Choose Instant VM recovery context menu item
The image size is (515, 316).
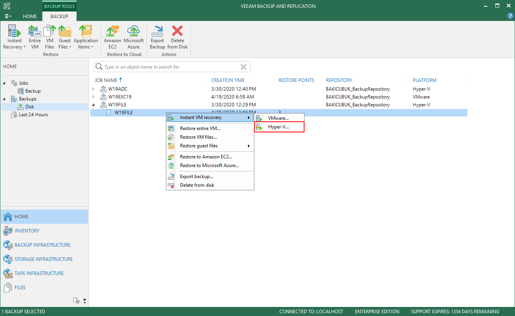210,117
